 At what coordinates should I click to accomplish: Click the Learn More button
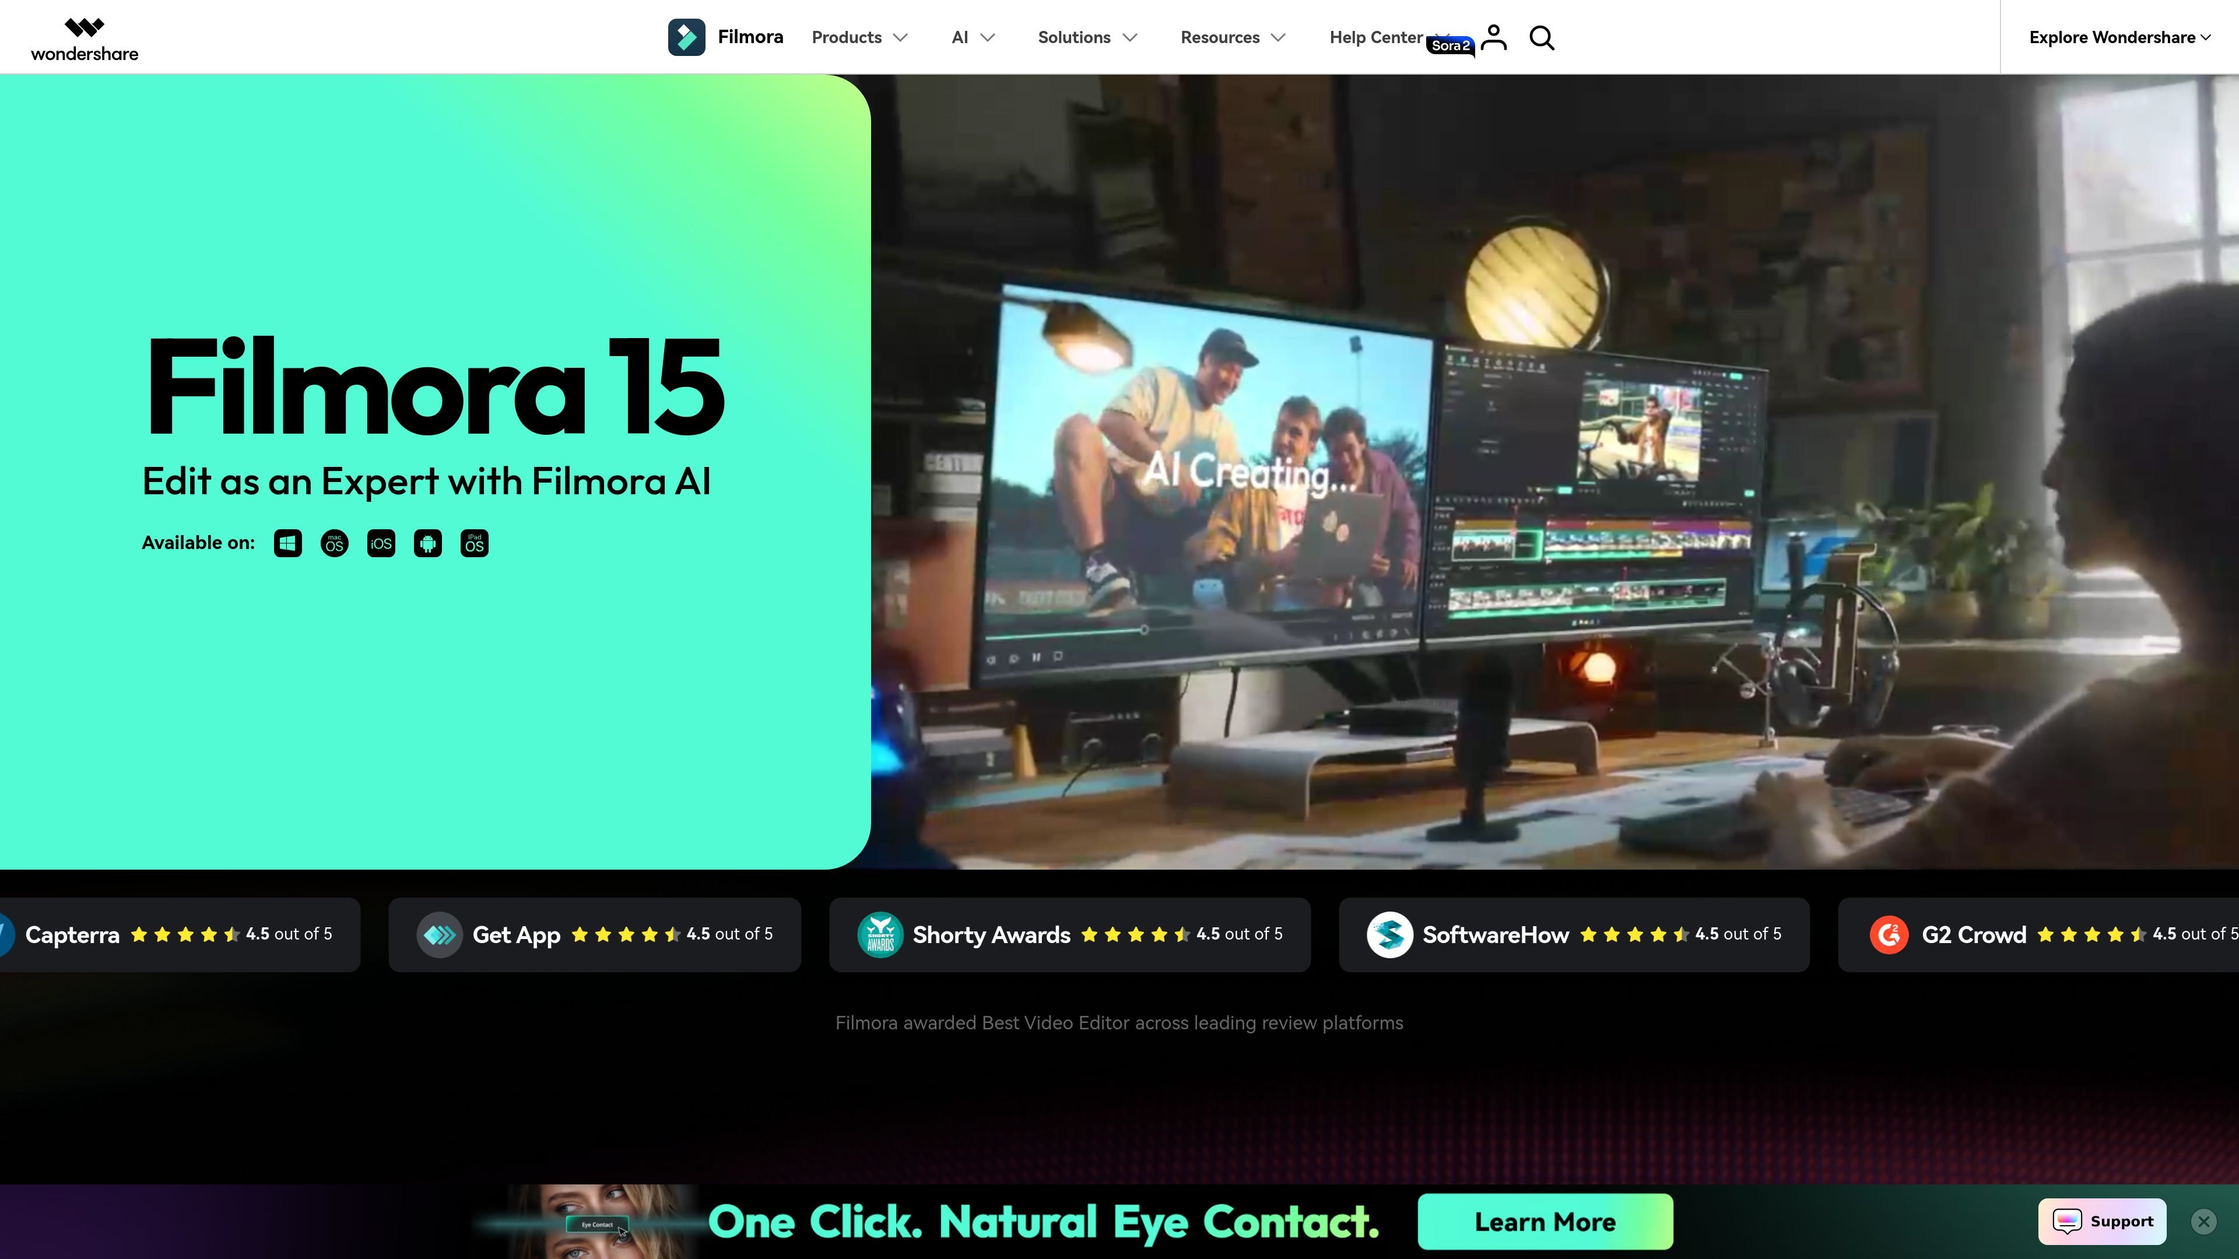(x=1545, y=1222)
